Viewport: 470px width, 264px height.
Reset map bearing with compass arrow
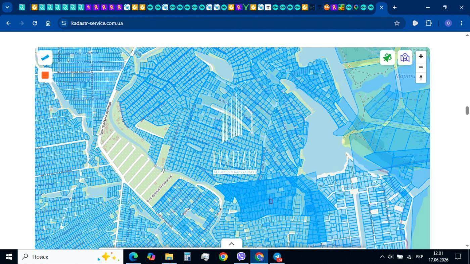(421, 77)
